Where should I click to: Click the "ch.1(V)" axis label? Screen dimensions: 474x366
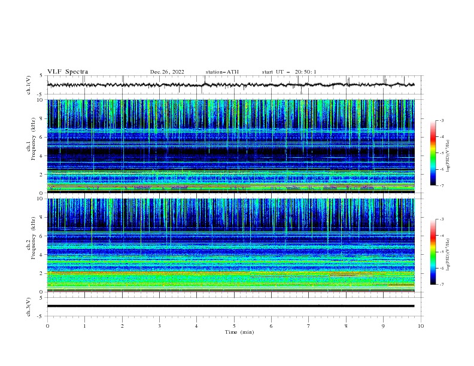[x=29, y=85]
